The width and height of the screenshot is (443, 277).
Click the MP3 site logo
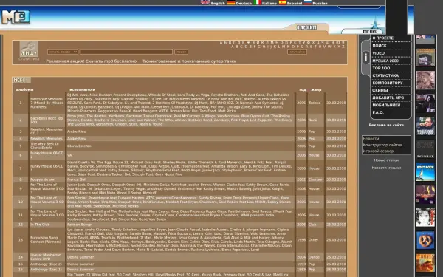(x=16, y=17)
